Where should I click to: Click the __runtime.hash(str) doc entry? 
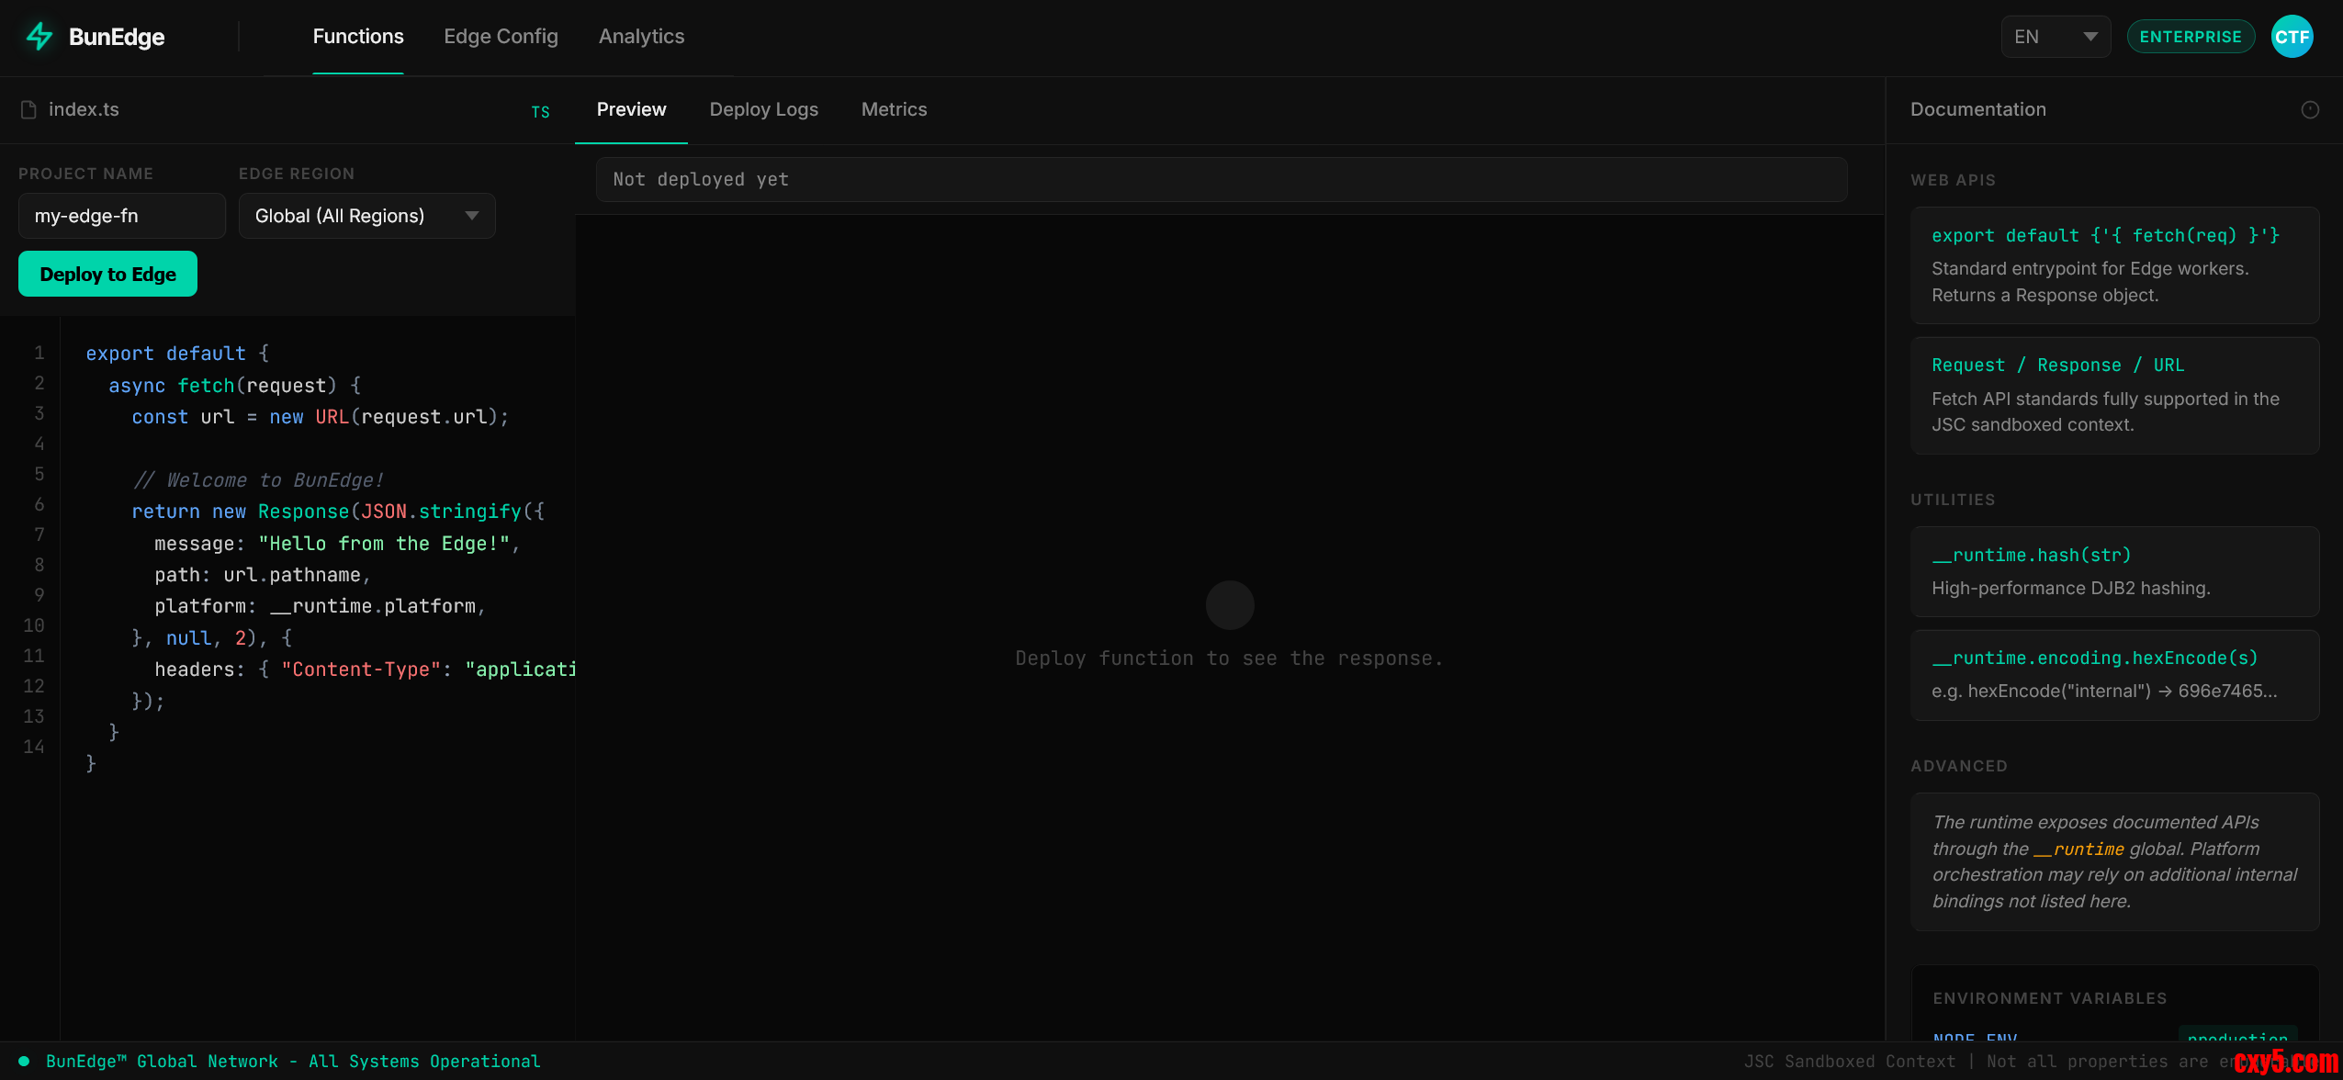coord(2113,570)
